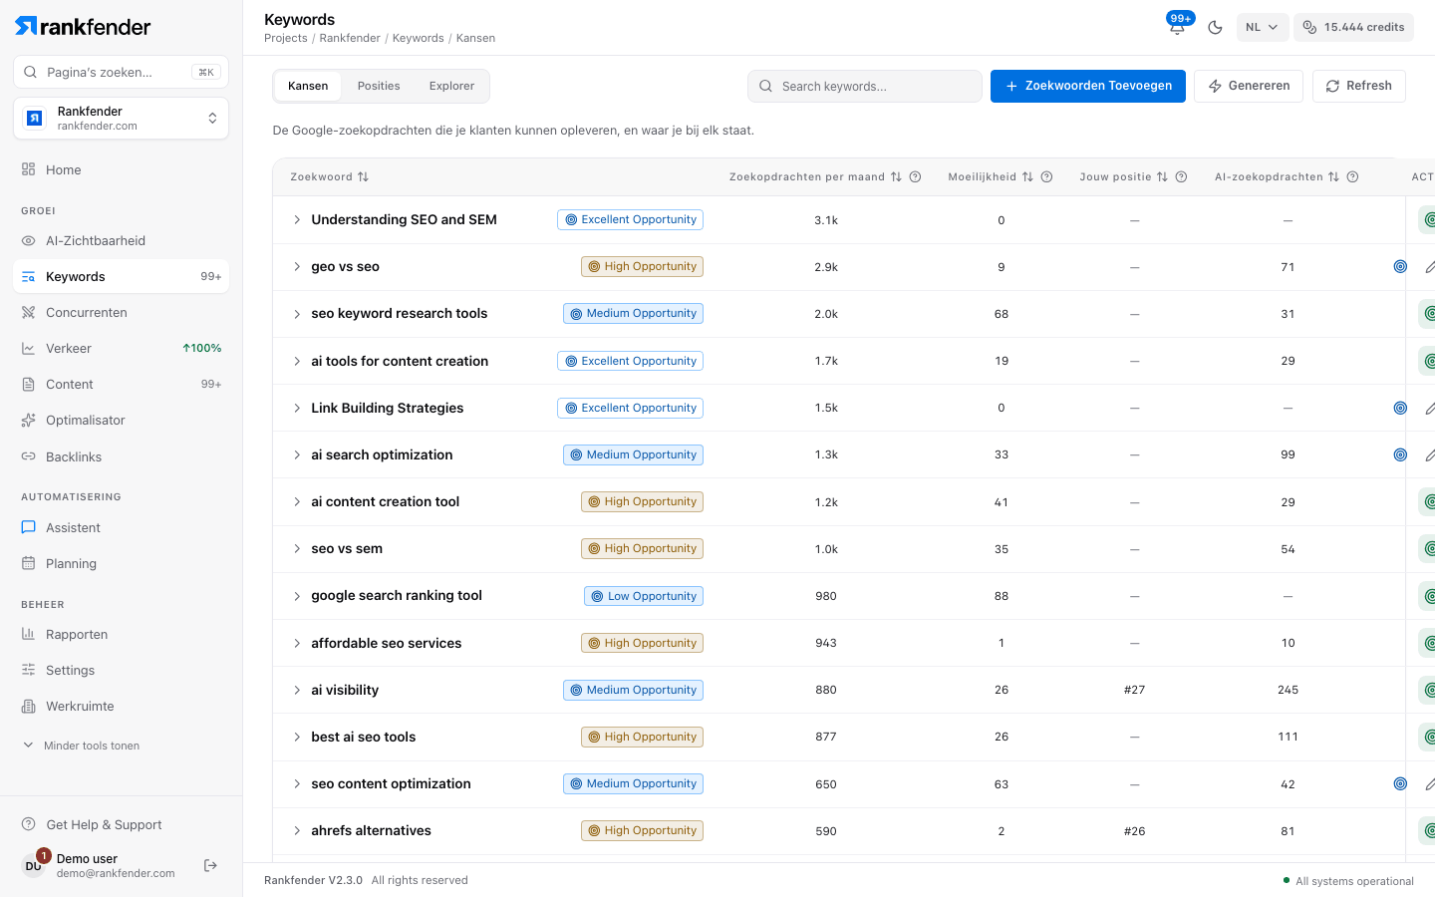Click the edit pencil icon for geo vs seo
This screenshot has height=897, width=1435.
[x=1429, y=267]
